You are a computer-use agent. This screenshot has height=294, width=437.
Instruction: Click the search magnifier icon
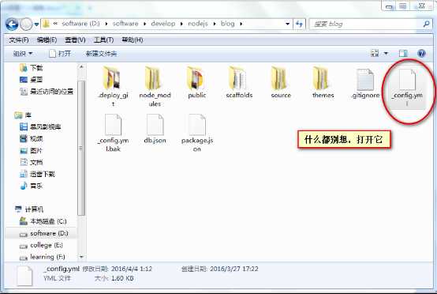[x=426, y=24]
